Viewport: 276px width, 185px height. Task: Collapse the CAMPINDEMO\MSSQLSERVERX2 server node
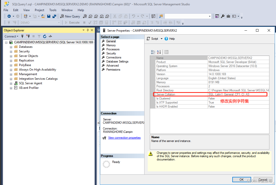[x=6, y=43]
